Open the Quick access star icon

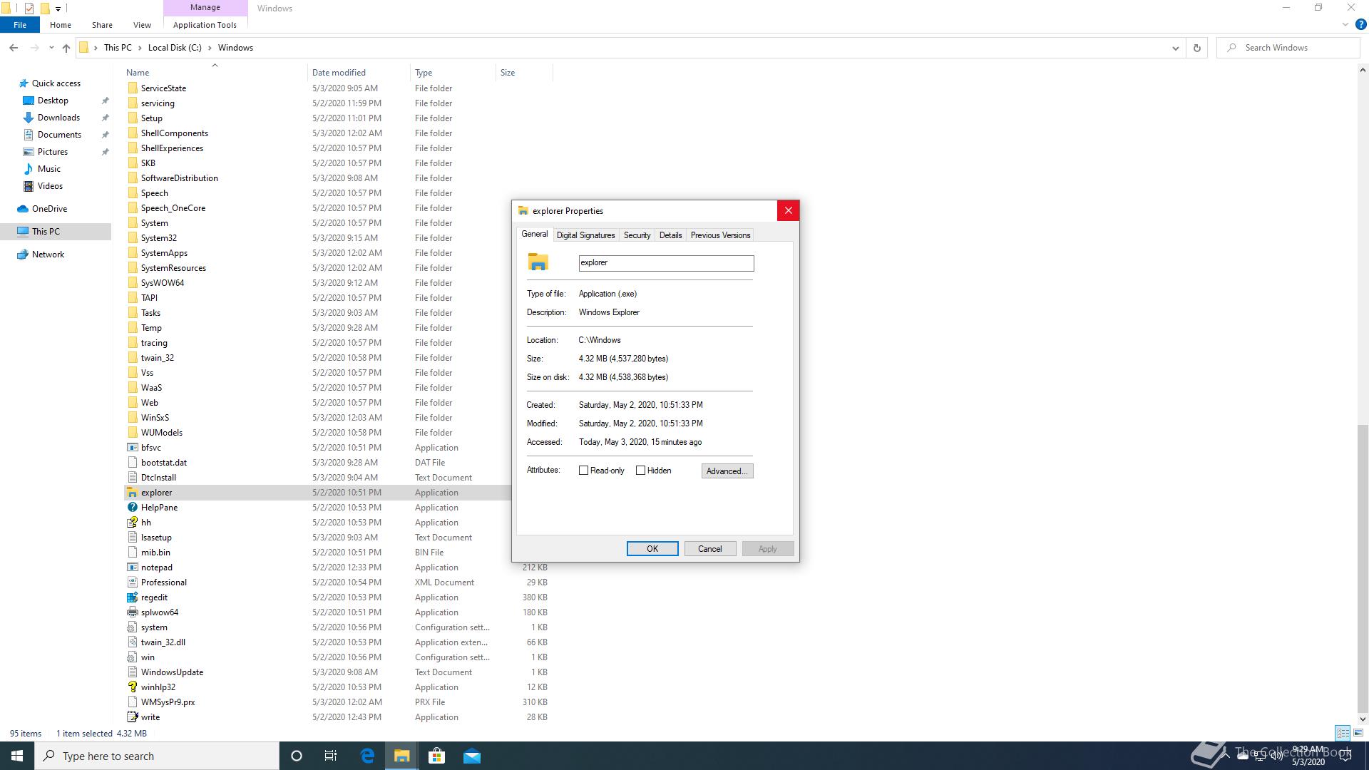pyautogui.click(x=24, y=83)
